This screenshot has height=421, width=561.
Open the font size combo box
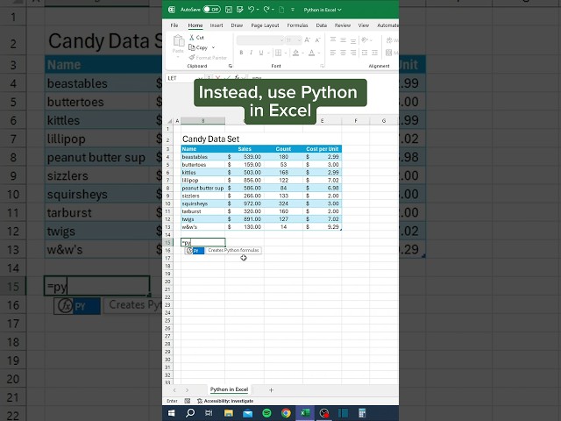294,40
